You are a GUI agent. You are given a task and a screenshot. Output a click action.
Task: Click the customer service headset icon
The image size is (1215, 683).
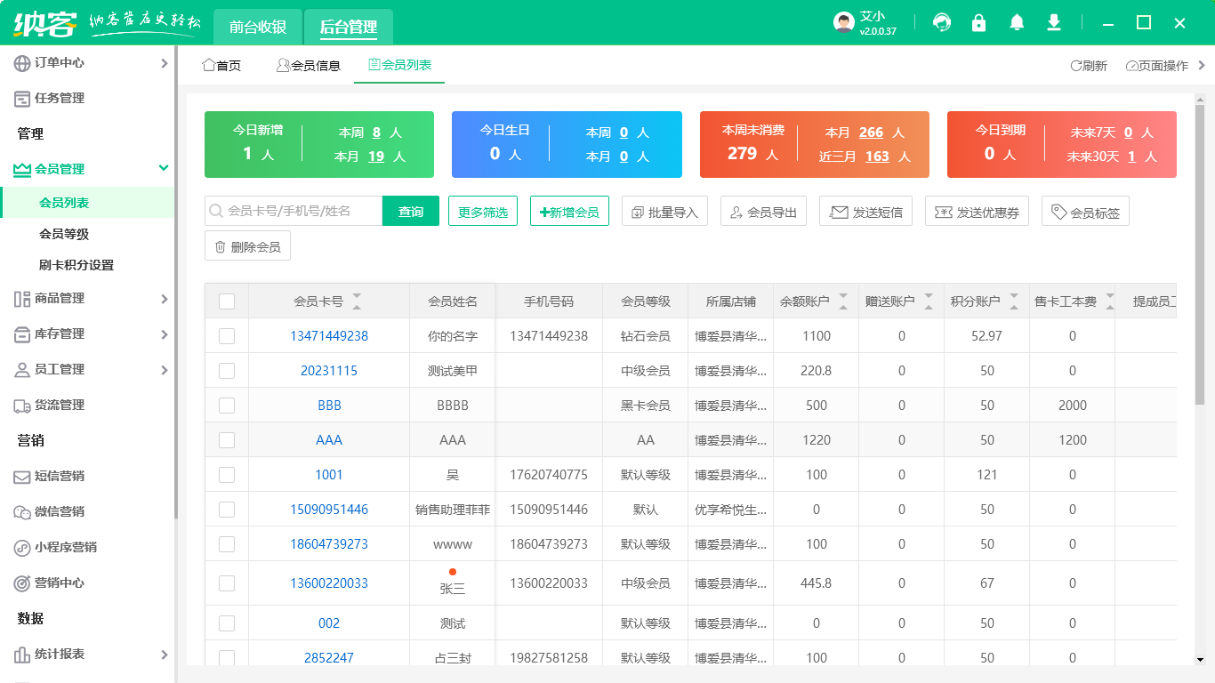coord(941,23)
